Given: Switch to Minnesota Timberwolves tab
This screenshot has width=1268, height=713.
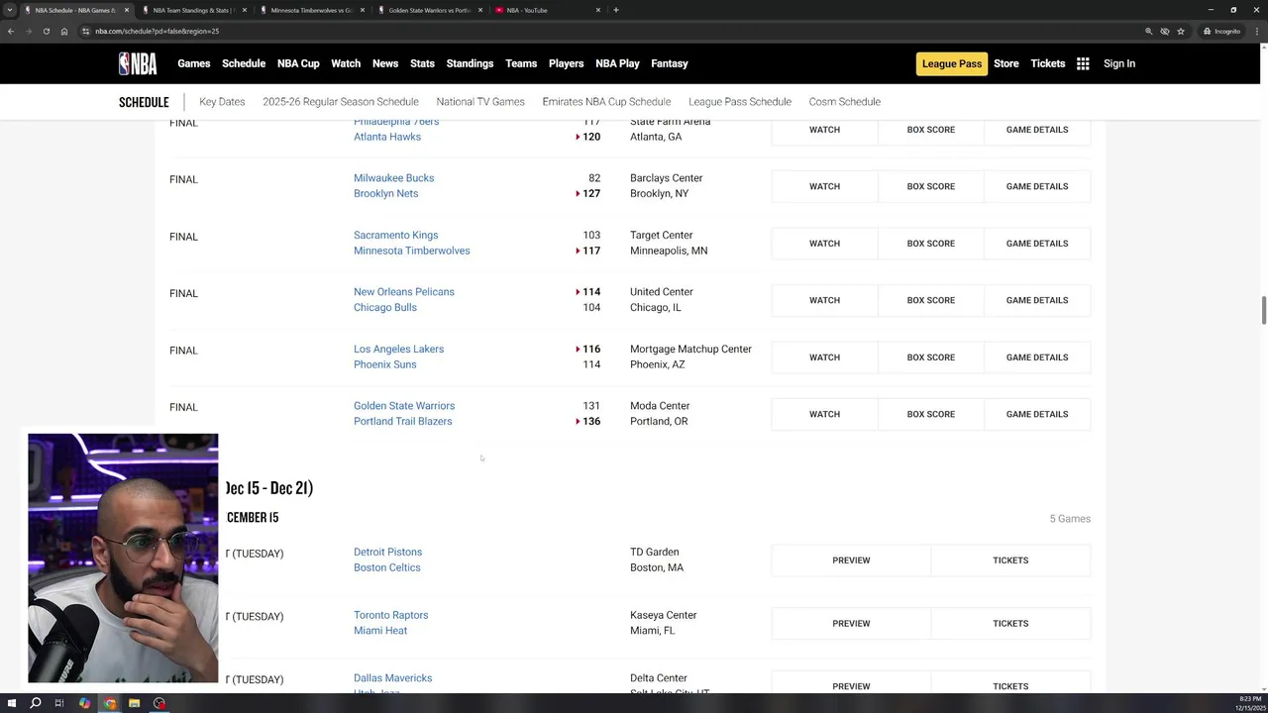Looking at the screenshot, I should click(312, 10).
